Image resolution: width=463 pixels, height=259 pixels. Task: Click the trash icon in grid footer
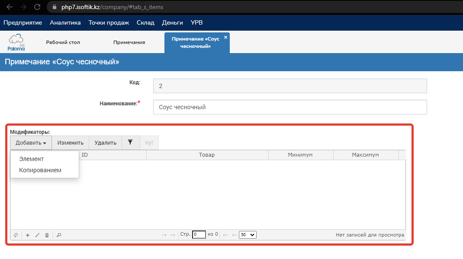(47, 235)
